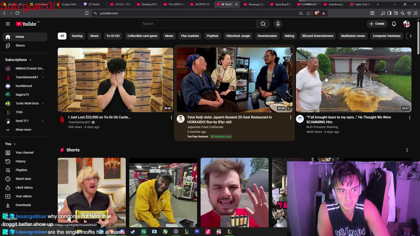The image size is (420, 236).
Task: Select the Baking filter chip
Action: (x=289, y=36)
